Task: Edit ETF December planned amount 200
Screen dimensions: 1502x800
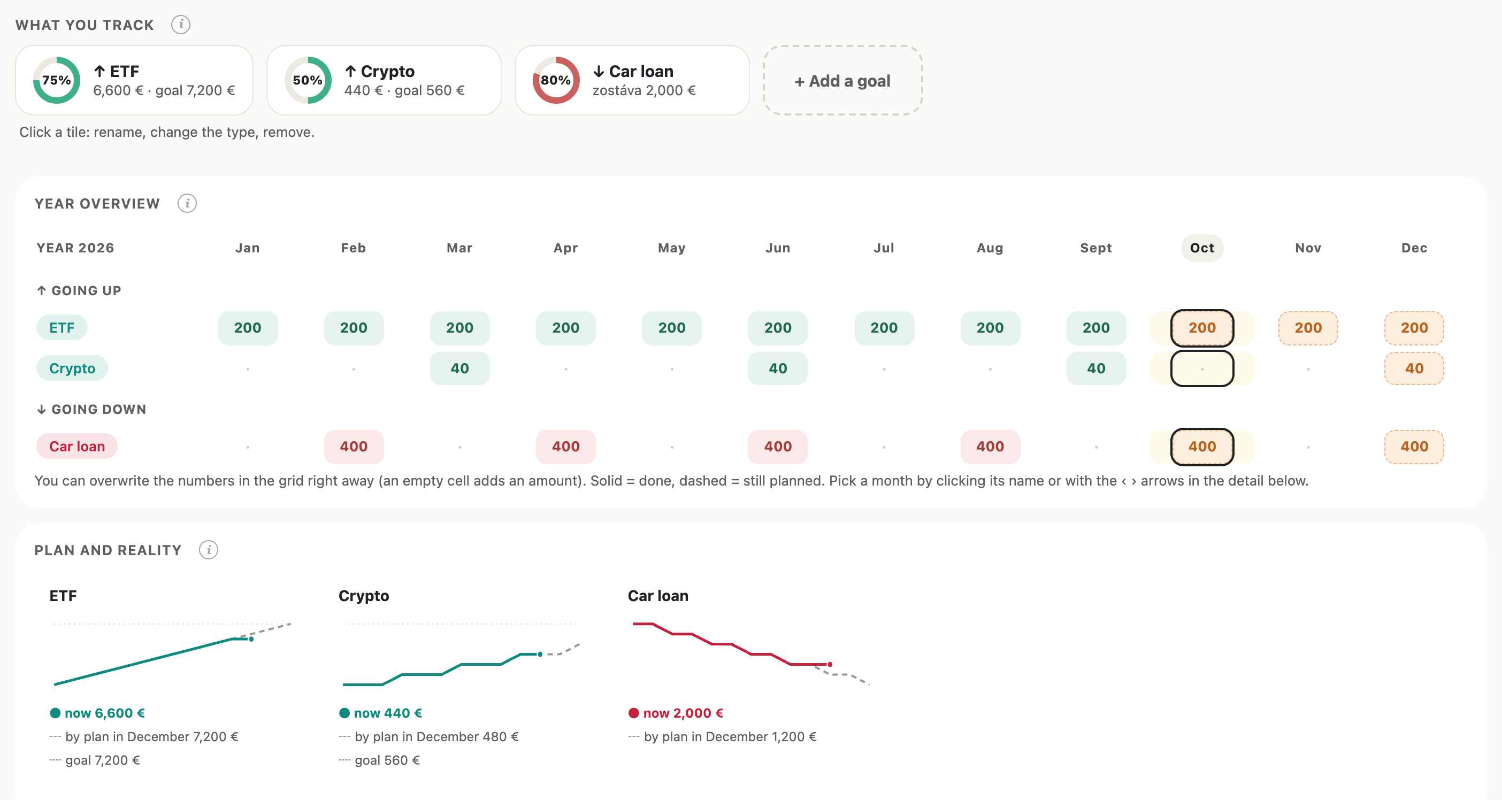Action: point(1414,328)
